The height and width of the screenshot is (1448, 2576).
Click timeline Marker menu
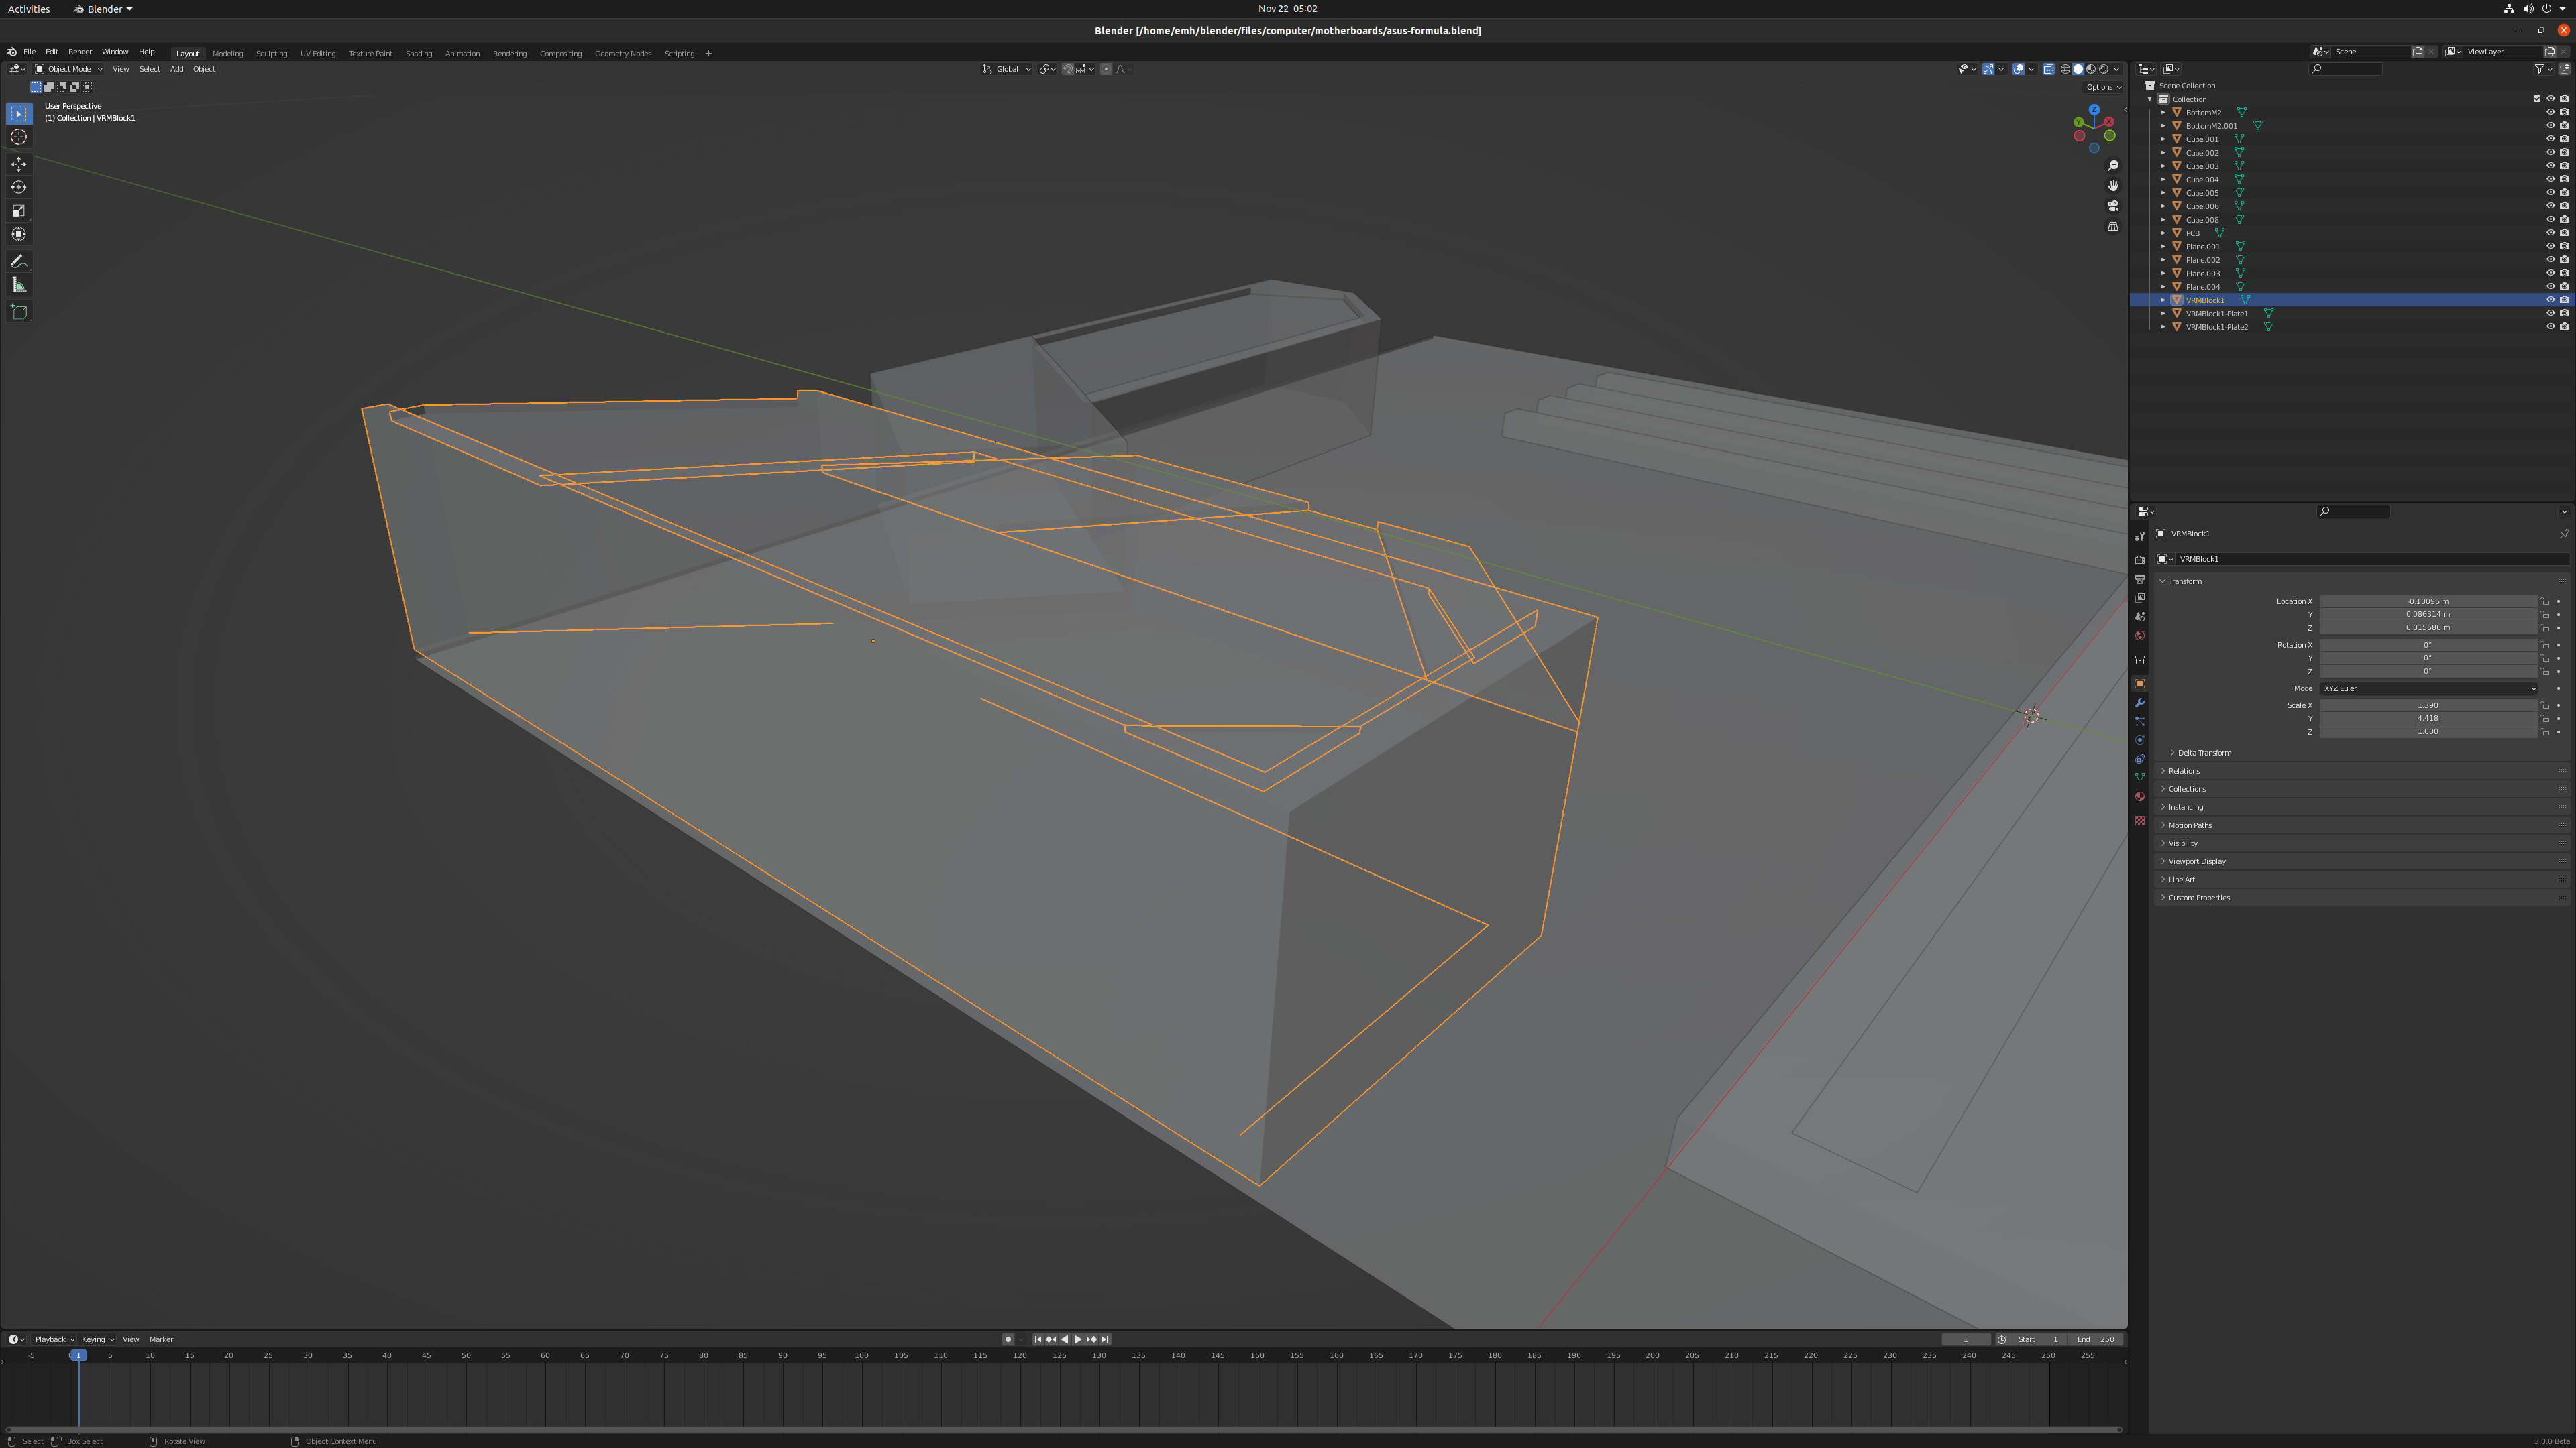click(x=161, y=1339)
